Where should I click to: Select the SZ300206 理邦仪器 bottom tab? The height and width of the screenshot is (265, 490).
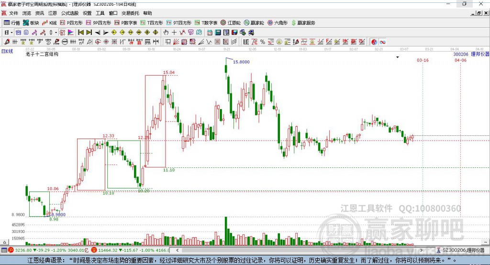(461, 250)
